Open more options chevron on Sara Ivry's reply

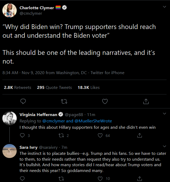(164, 146)
